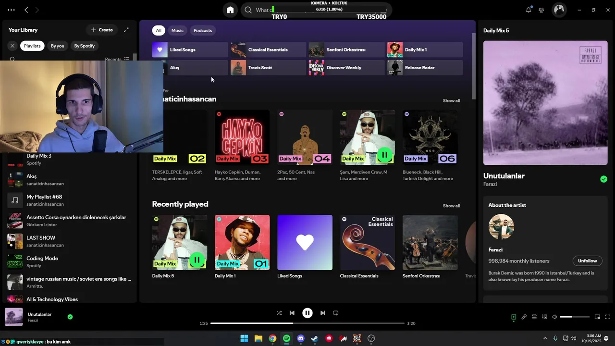The width and height of the screenshot is (615, 346).
Task: Toggle saved checkmark in the bottom player bar
Action: coord(70,317)
